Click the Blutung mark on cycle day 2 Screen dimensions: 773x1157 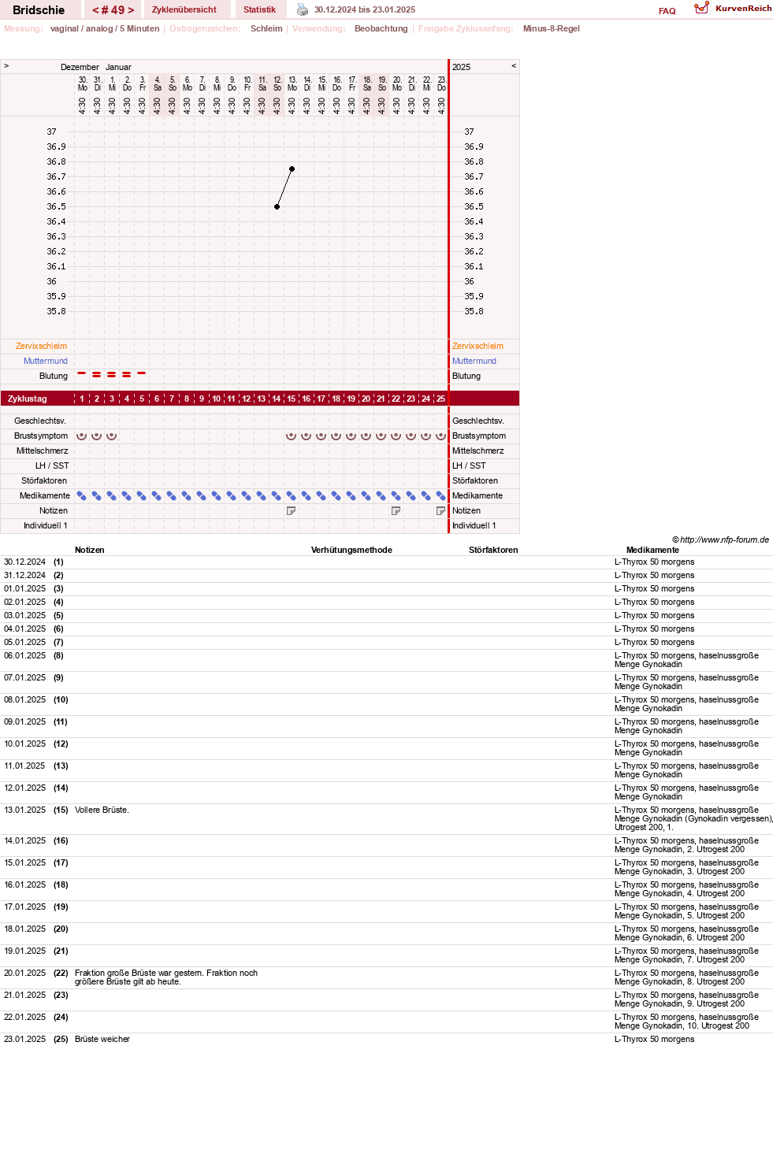coord(96,375)
